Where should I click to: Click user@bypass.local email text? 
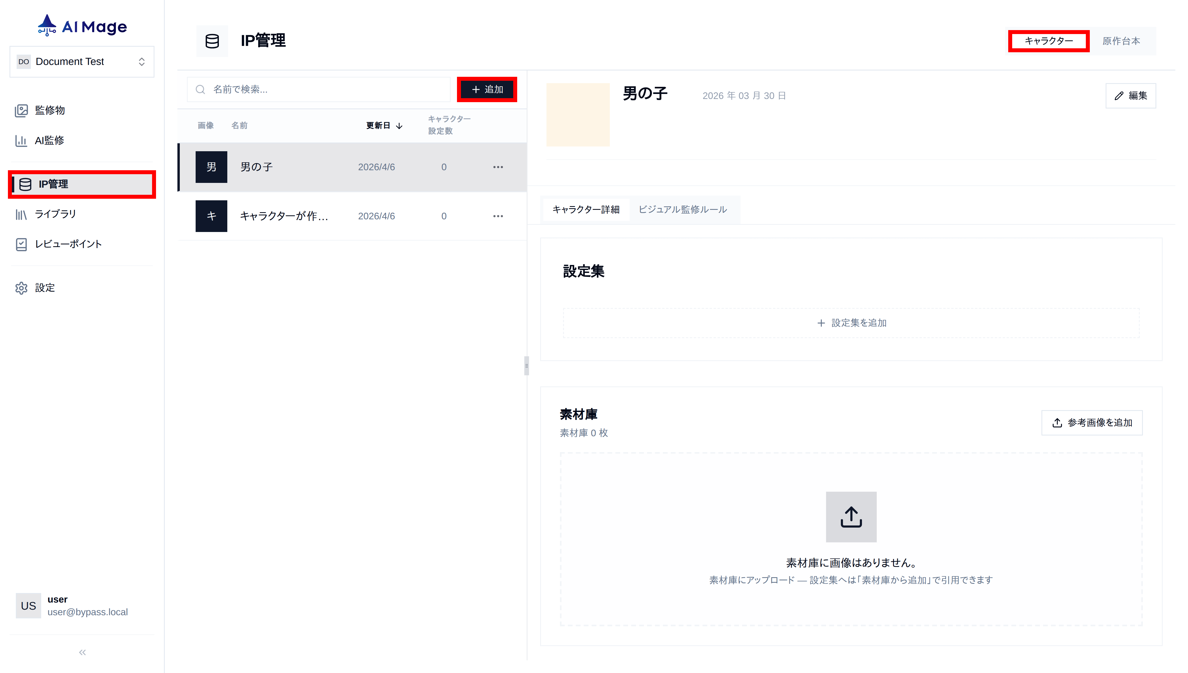pyautogui.click(x=87, y=612)
